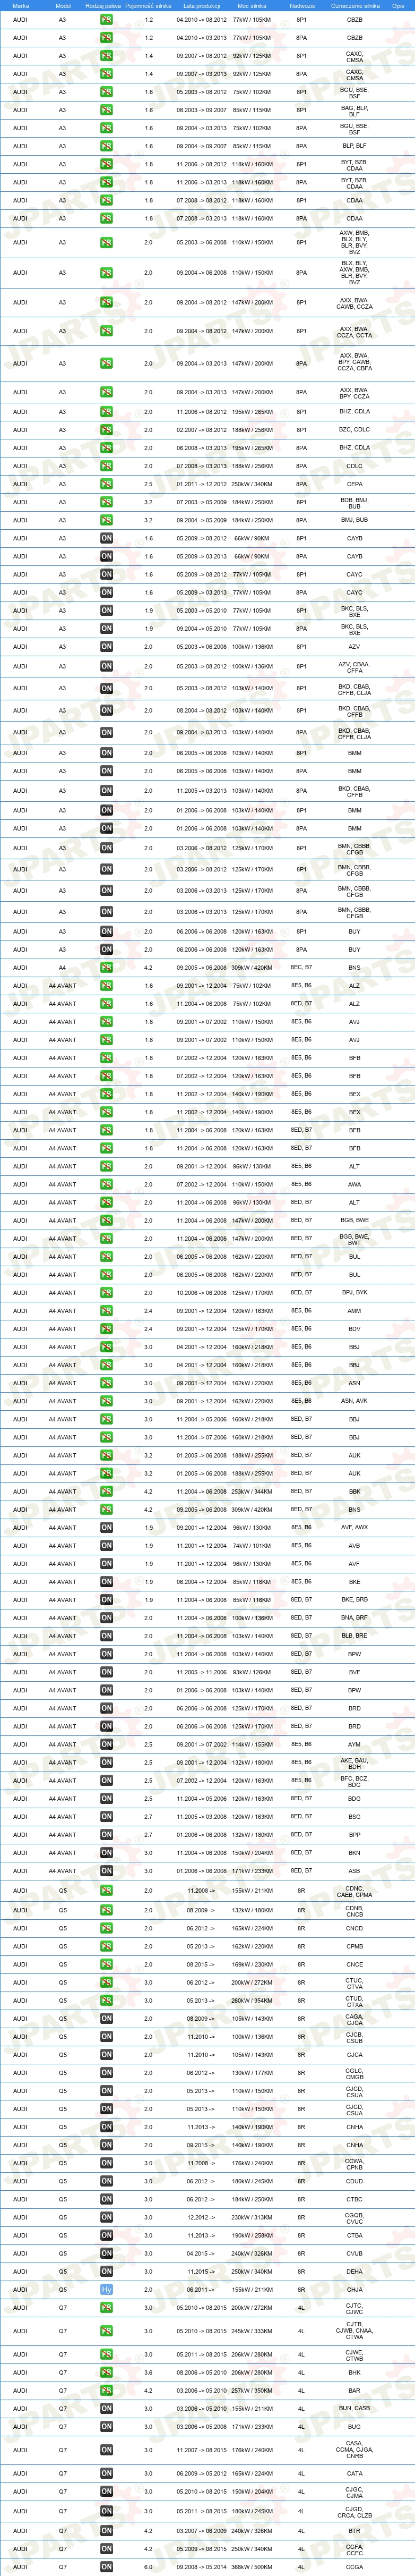Click the petrol icon in A3 BZC, CDLC row

pyautogui.click(x=106, y=430)
